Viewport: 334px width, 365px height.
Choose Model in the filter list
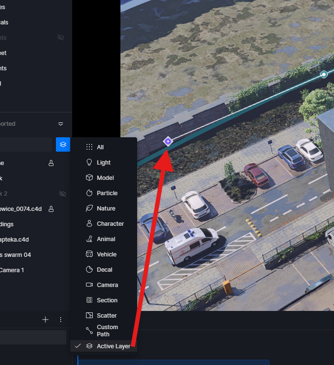click(x=105, y=178)
